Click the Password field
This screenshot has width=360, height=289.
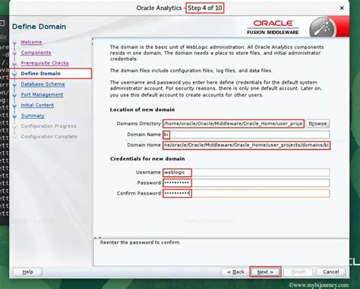246,183
